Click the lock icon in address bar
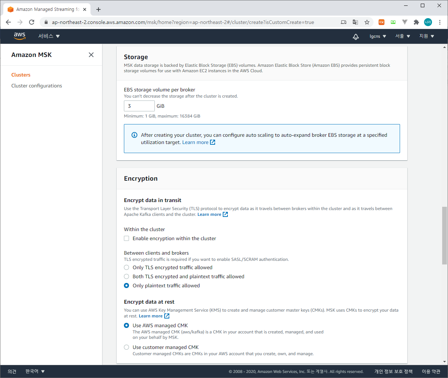 46,22
